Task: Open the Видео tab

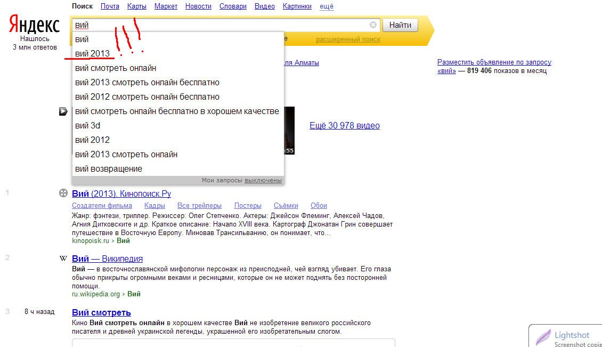Action: 265,6
